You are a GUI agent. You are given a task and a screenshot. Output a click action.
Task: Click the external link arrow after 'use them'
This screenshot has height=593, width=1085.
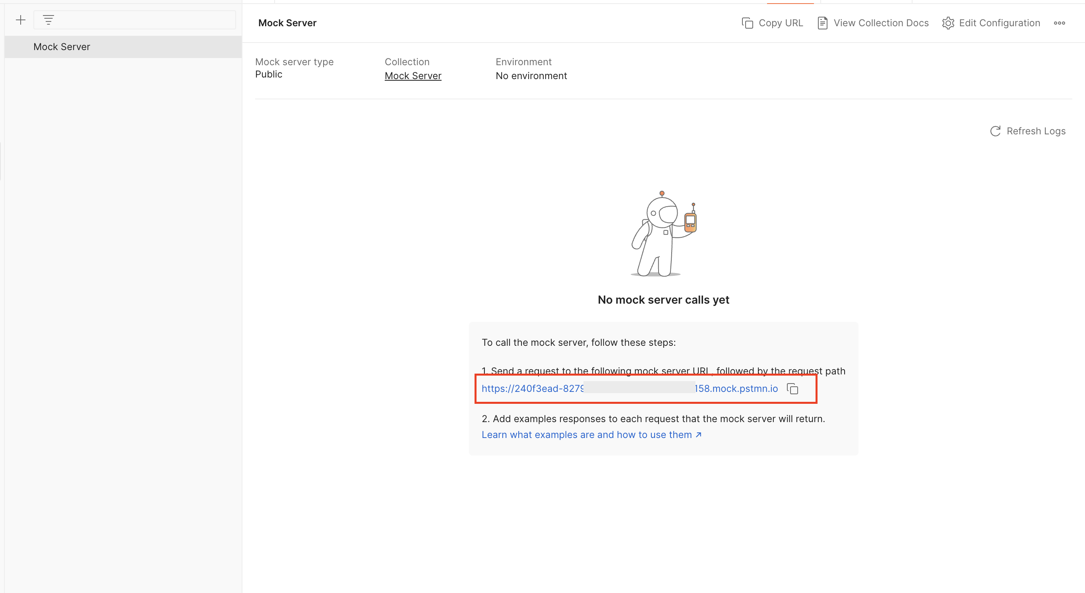tap(698, 435)
